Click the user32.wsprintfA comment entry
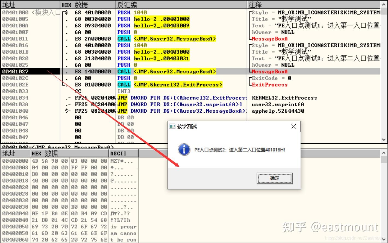The image size is (388, 243). click(278, 104)
